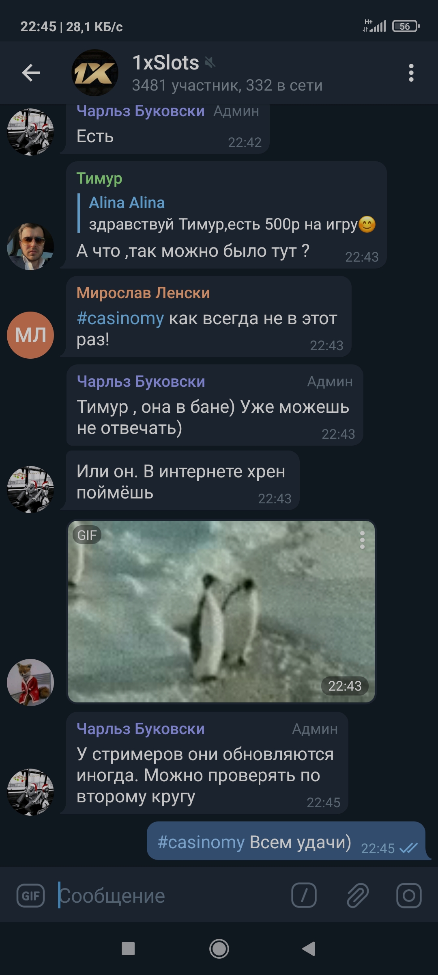438x975 pixels.
Task: Tap the paperclip attach icon
Action: (358, 895)
